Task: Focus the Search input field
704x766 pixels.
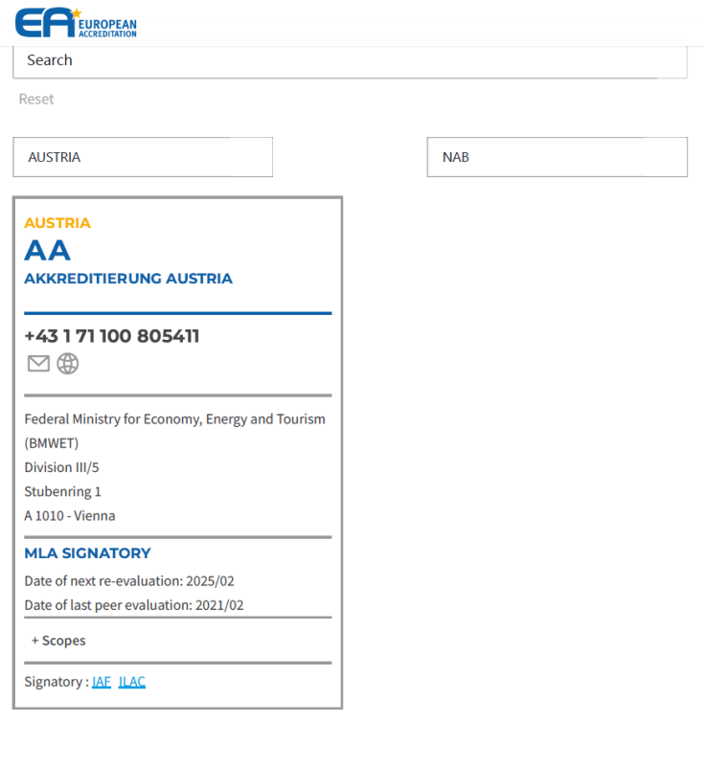Action: 350,60
